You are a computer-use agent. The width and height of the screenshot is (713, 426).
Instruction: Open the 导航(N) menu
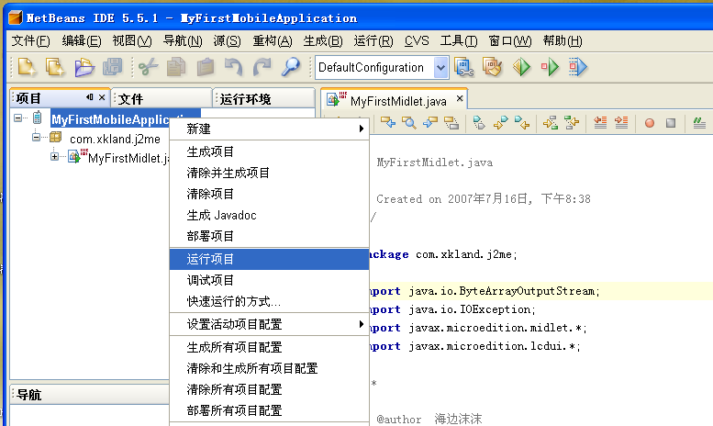tap(183, 41)
